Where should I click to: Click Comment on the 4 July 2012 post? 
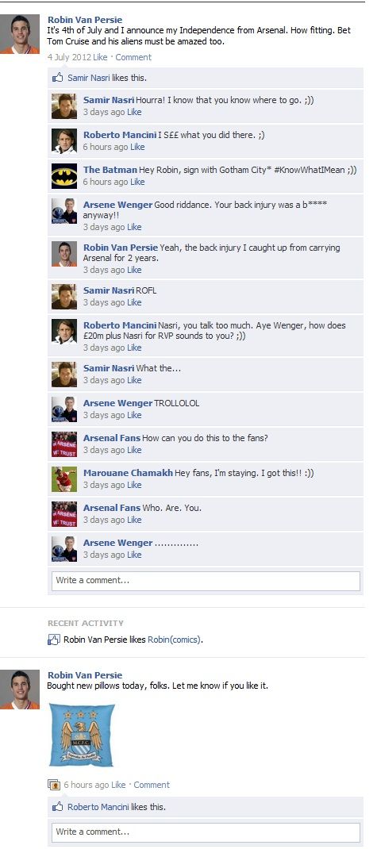(133, 57)
